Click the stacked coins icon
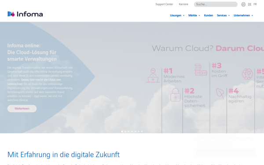Image resolution: width=264 pixels, height=165 pixels. click(201, 70)
